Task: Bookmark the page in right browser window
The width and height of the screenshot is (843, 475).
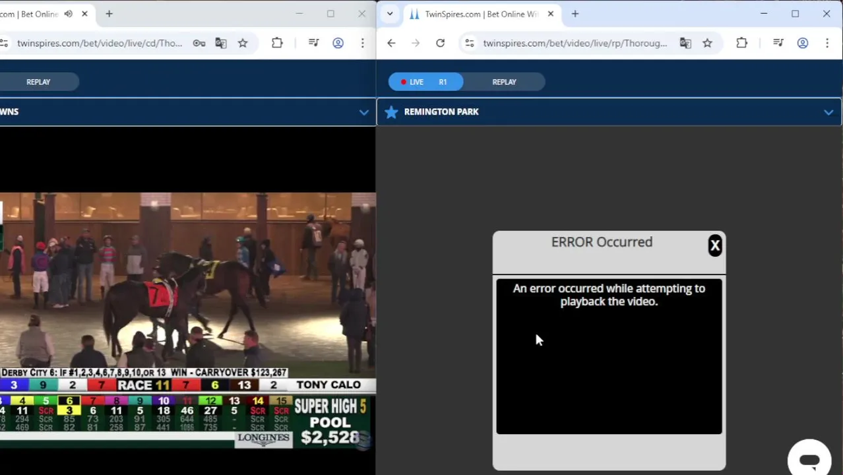Action: [x=707, y=43]
